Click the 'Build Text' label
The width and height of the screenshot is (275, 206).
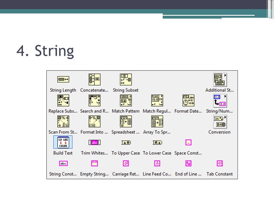coord(63,153)
